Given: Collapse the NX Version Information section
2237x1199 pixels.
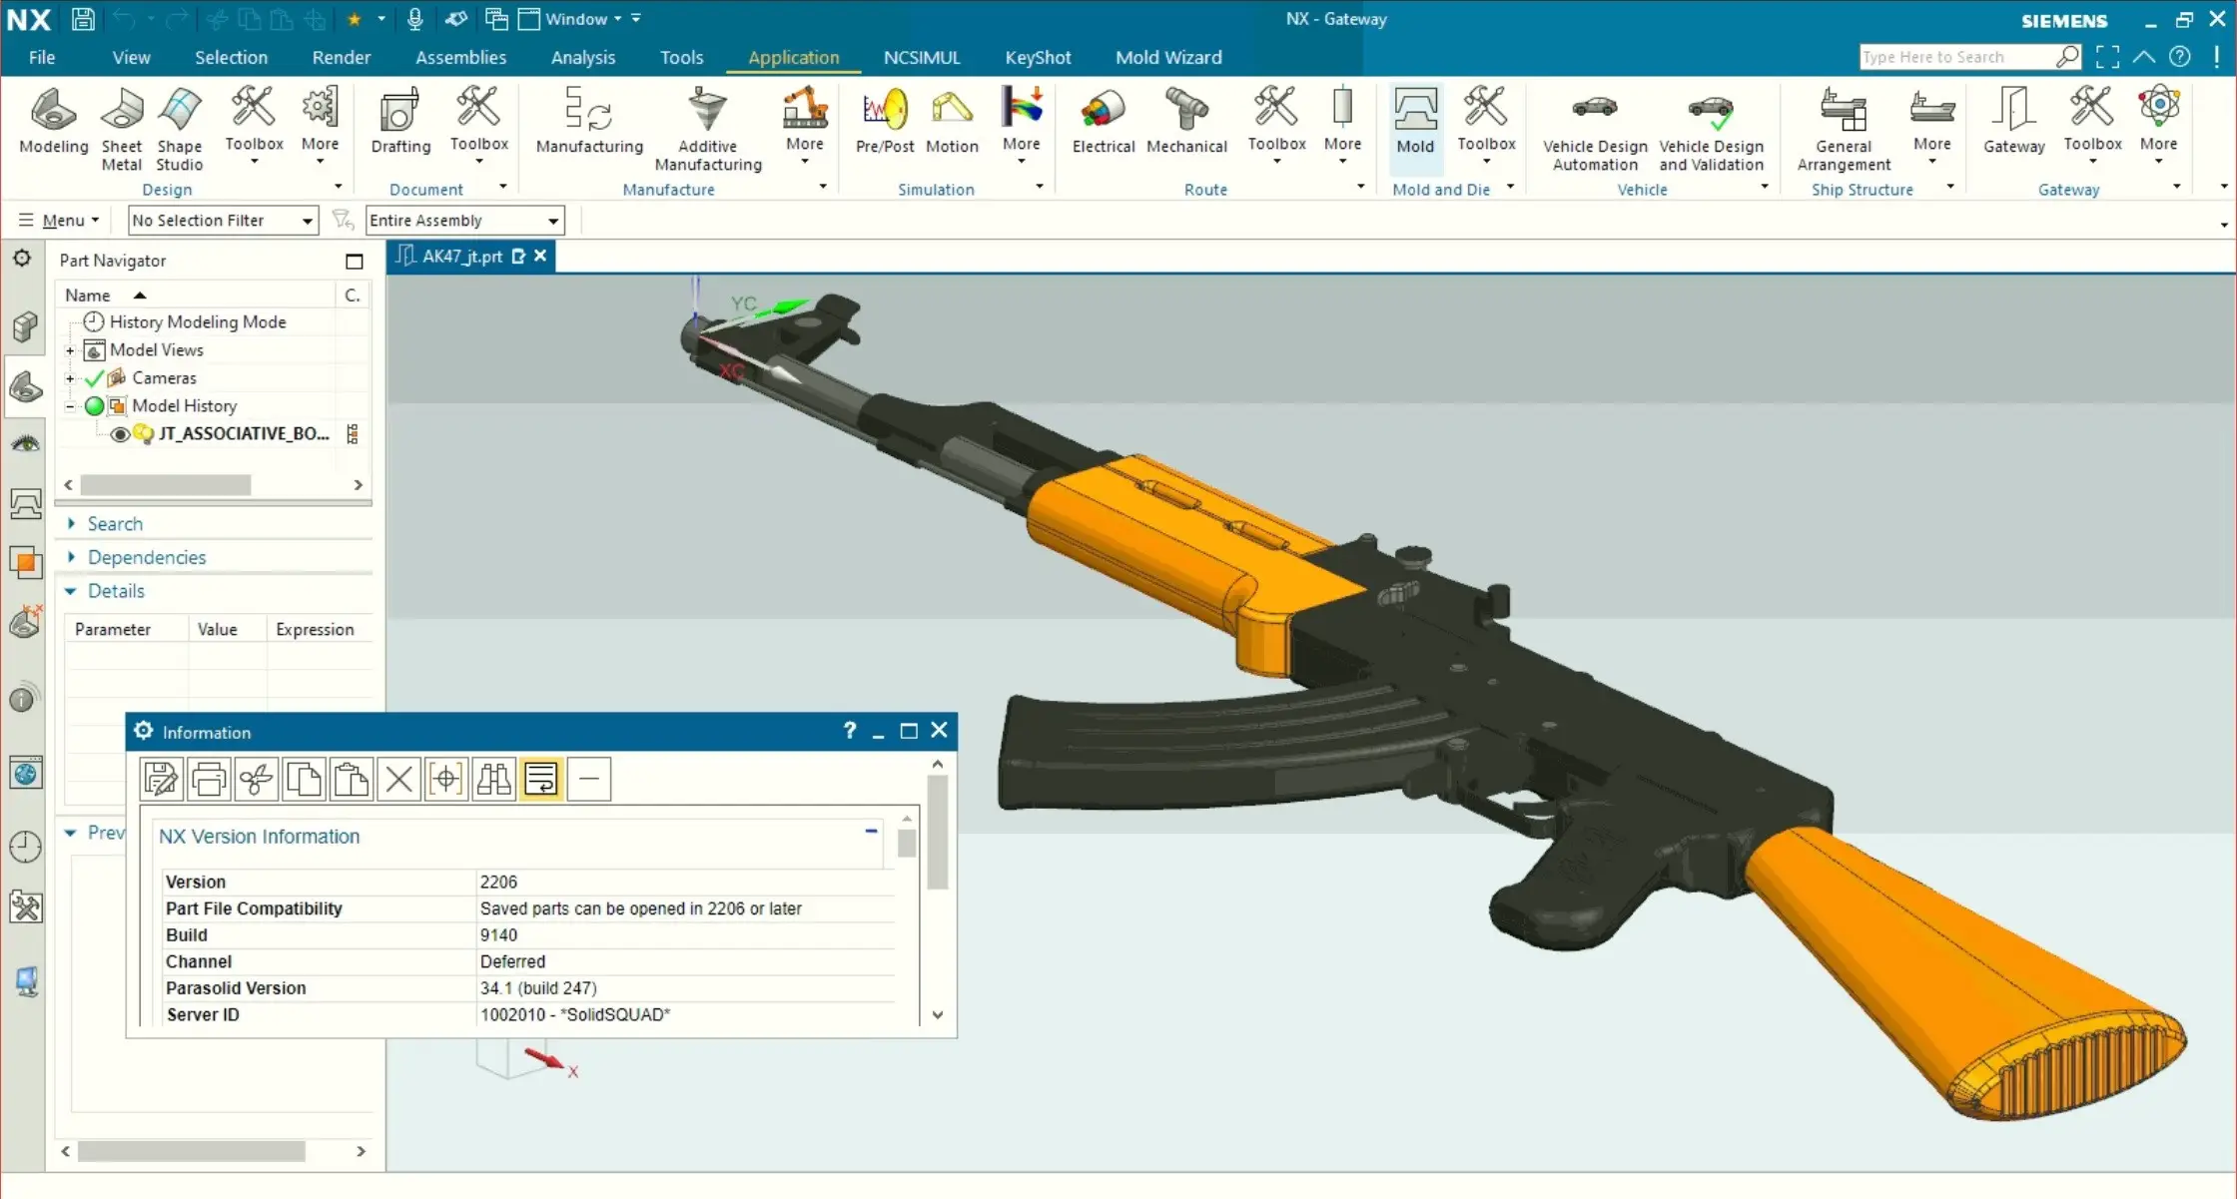Looking at the screenshot, I should click(x=871, y=831).
